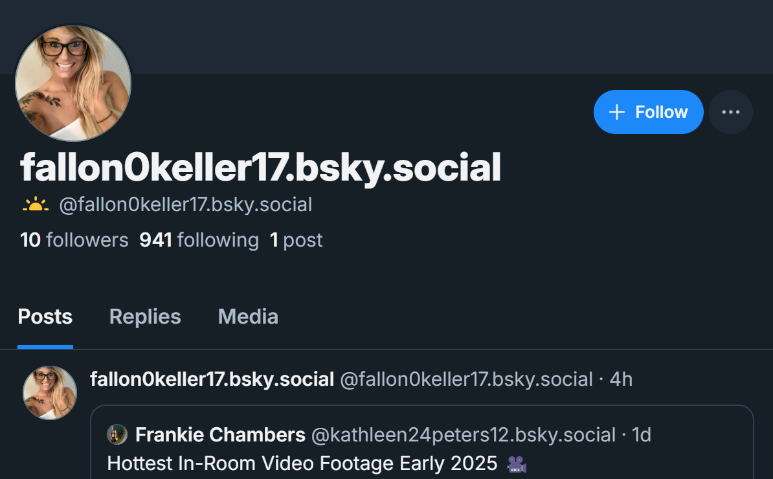Open the 941 following list
The image size is (773, 479).
[x=199, y=240]
